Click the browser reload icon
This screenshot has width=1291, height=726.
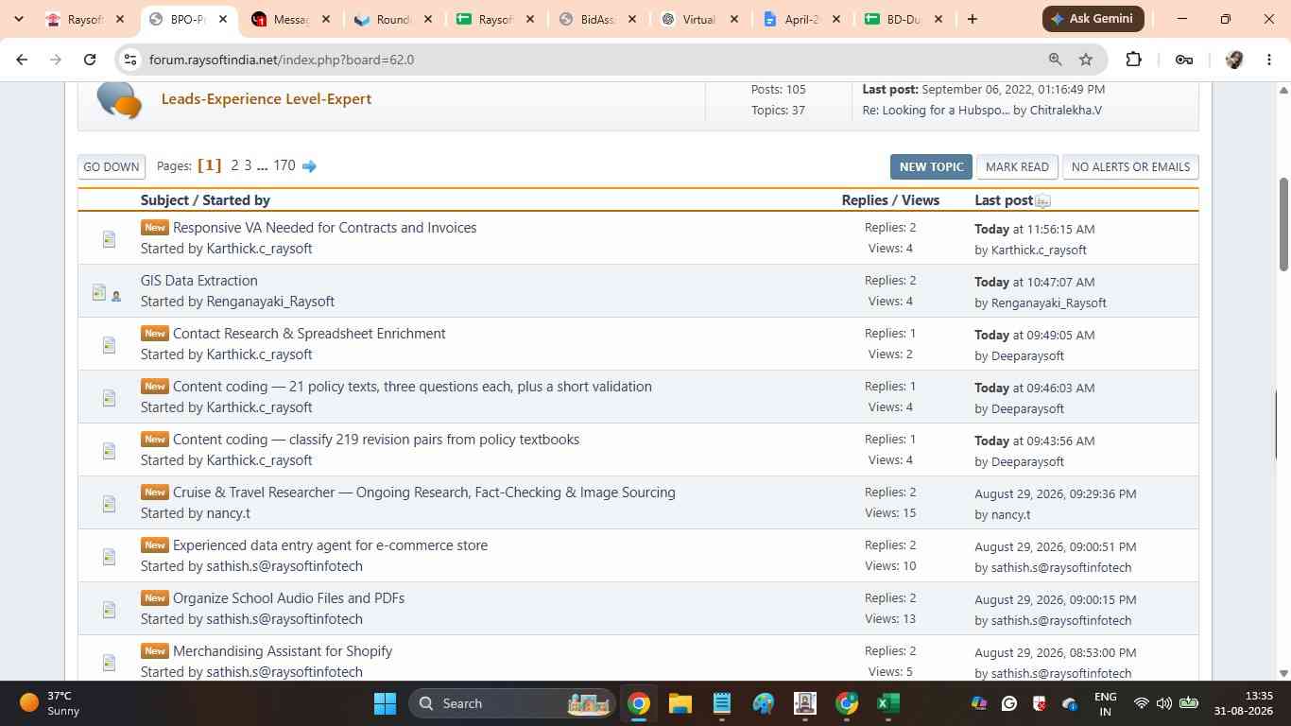click(x=90, y=60)
